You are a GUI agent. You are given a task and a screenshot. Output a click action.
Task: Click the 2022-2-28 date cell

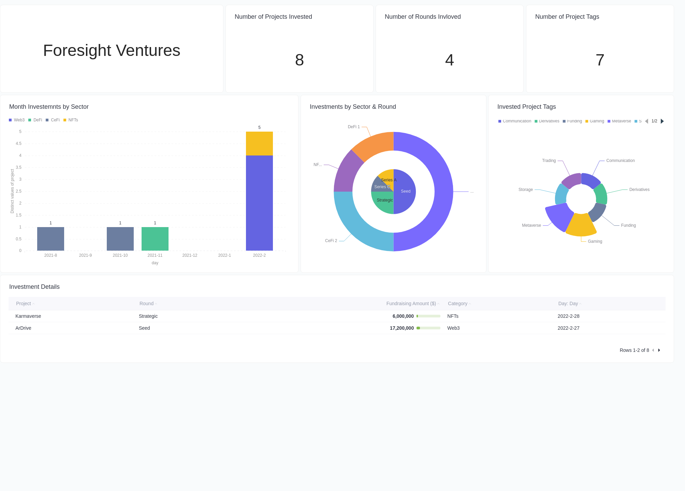coord(568,316)
